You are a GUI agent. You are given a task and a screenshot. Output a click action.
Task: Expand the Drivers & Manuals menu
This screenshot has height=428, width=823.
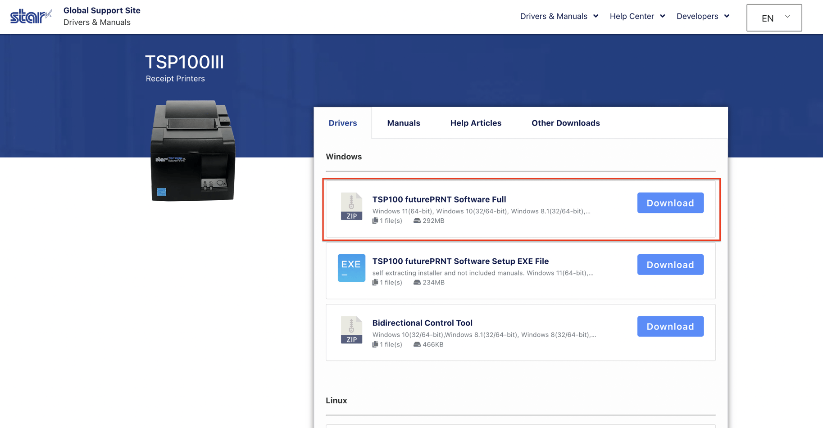[559, 16]
